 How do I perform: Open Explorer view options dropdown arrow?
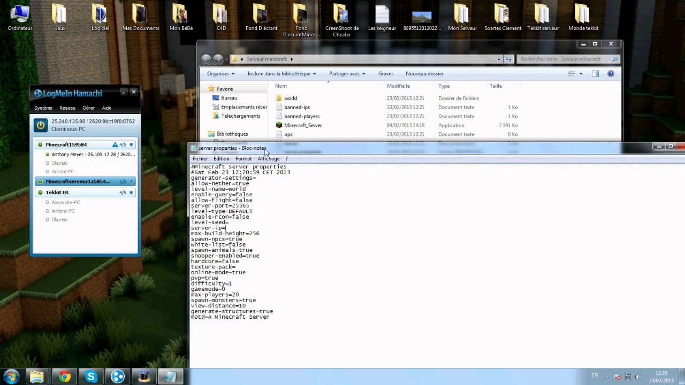(x=581, y=74)
